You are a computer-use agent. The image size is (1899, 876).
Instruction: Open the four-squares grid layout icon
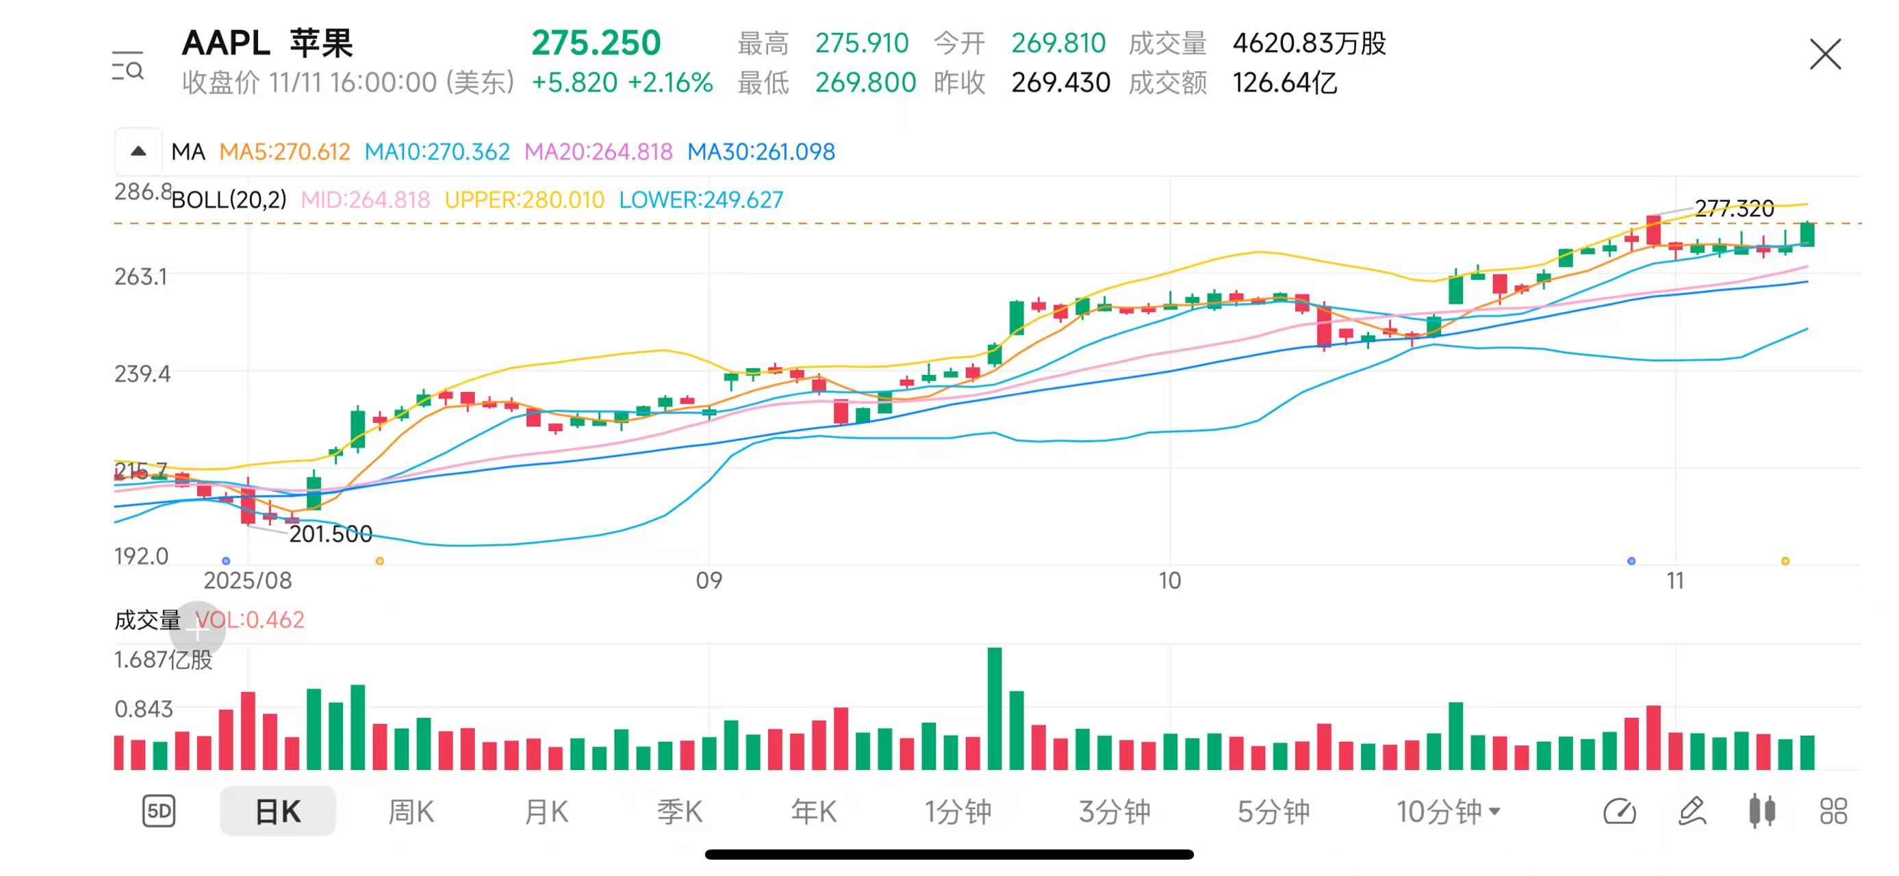tap(1833, 810)
